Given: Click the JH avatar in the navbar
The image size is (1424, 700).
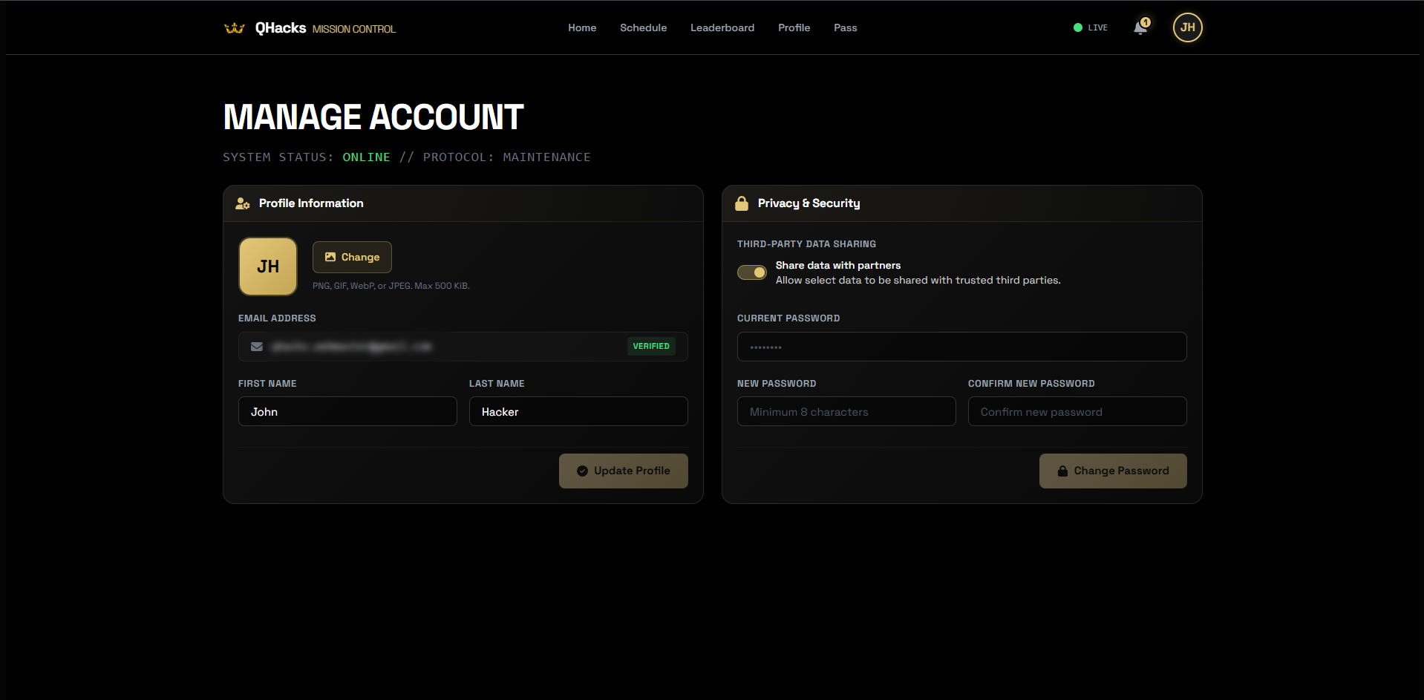Looking at the screenshot, I should [x=1186, y=27].
